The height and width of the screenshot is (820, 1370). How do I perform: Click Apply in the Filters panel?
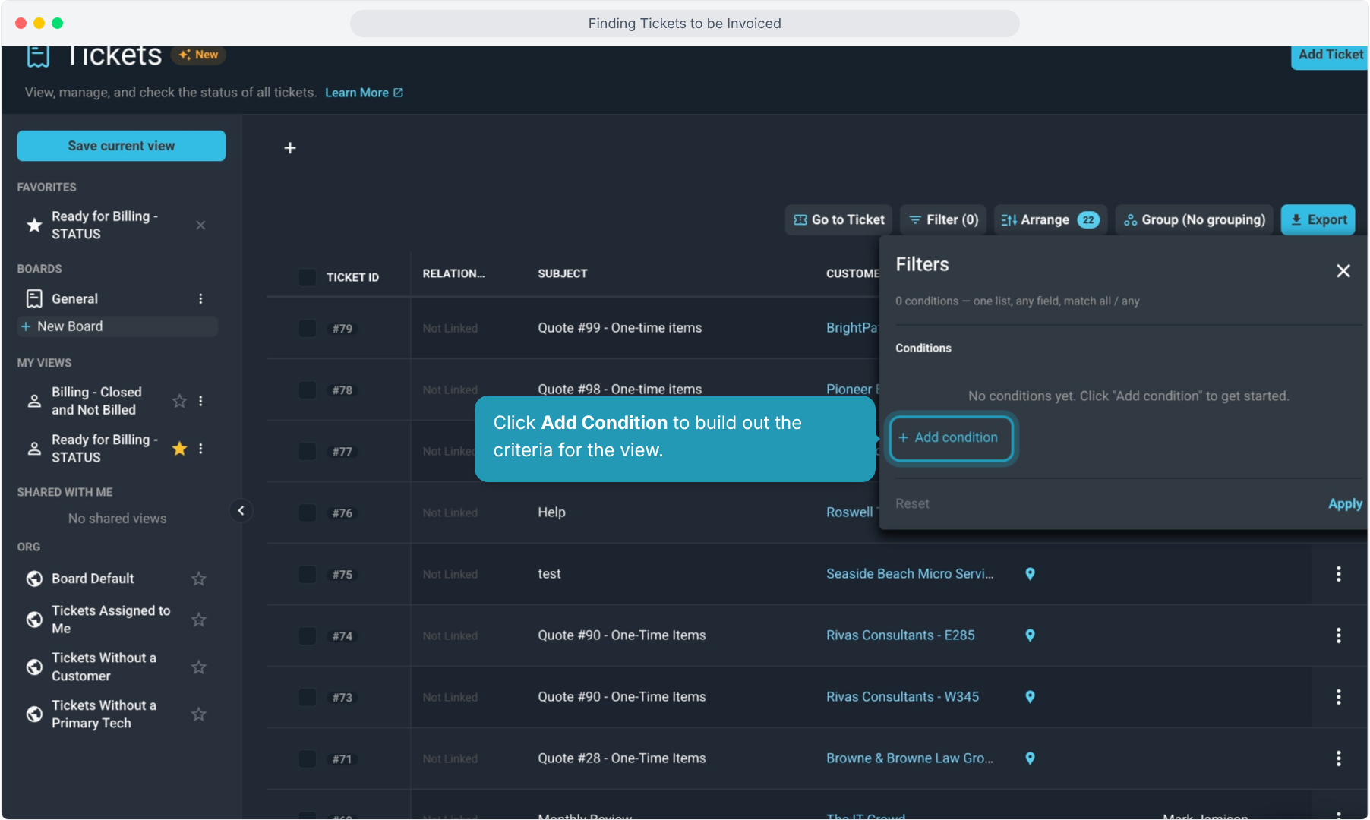[x=1345, y=503]
